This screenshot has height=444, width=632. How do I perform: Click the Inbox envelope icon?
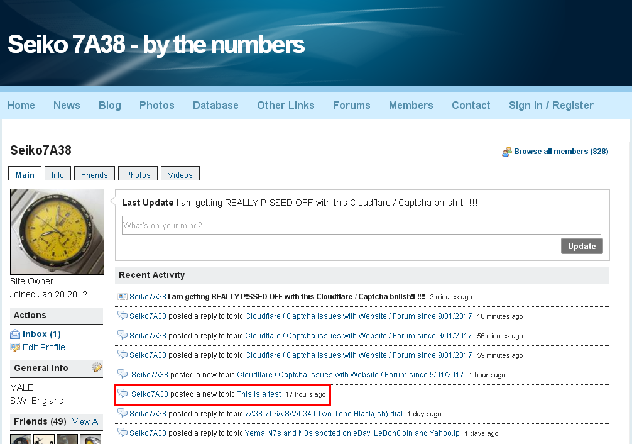(15, 334)
